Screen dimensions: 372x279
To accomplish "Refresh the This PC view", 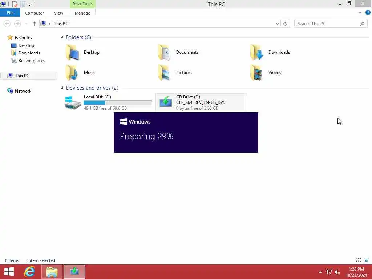I will click(285, 24).
